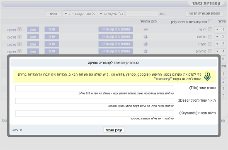Click ערוך edit button in פורומים row
This screenshot has height=150, width=228.
pyautogui.click(x=52, y=51)
